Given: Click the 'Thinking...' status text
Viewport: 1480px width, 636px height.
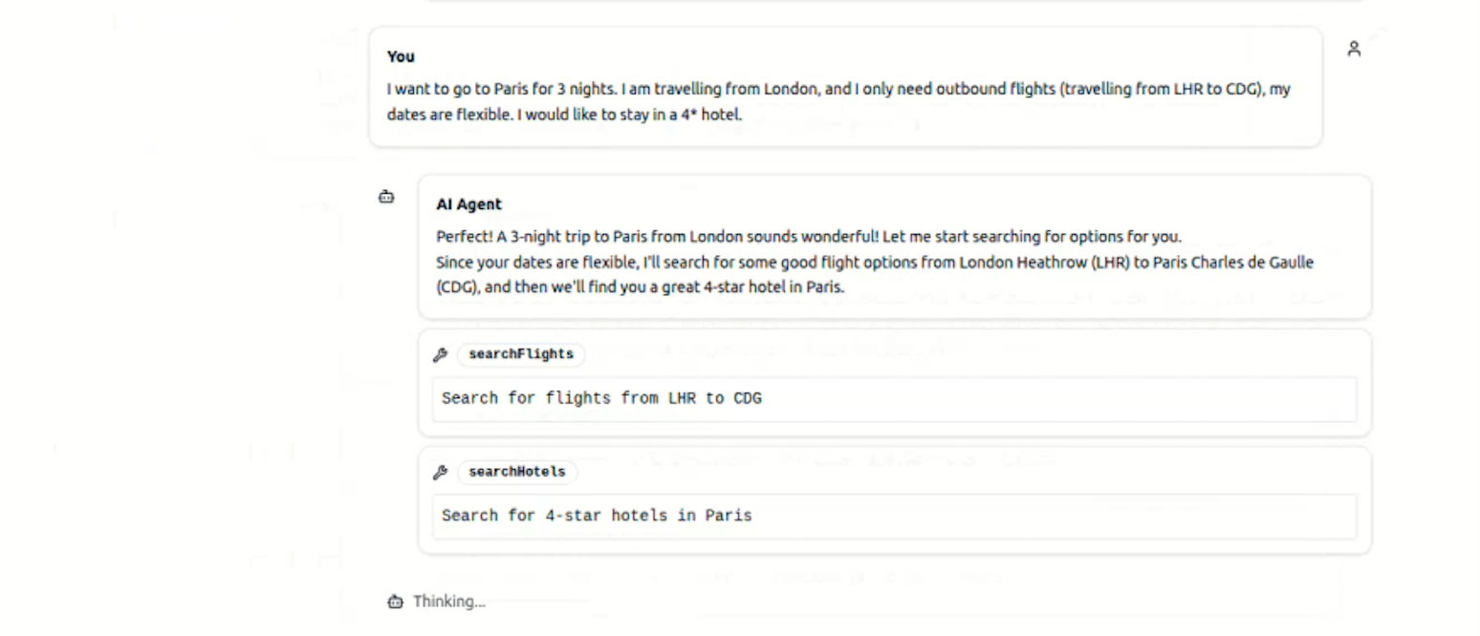Looking at the screenshot, I should (449, 602).
